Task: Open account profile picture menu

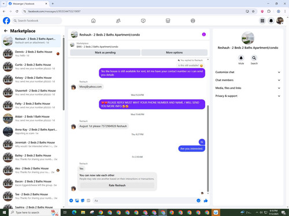Action: coord(280,21)
